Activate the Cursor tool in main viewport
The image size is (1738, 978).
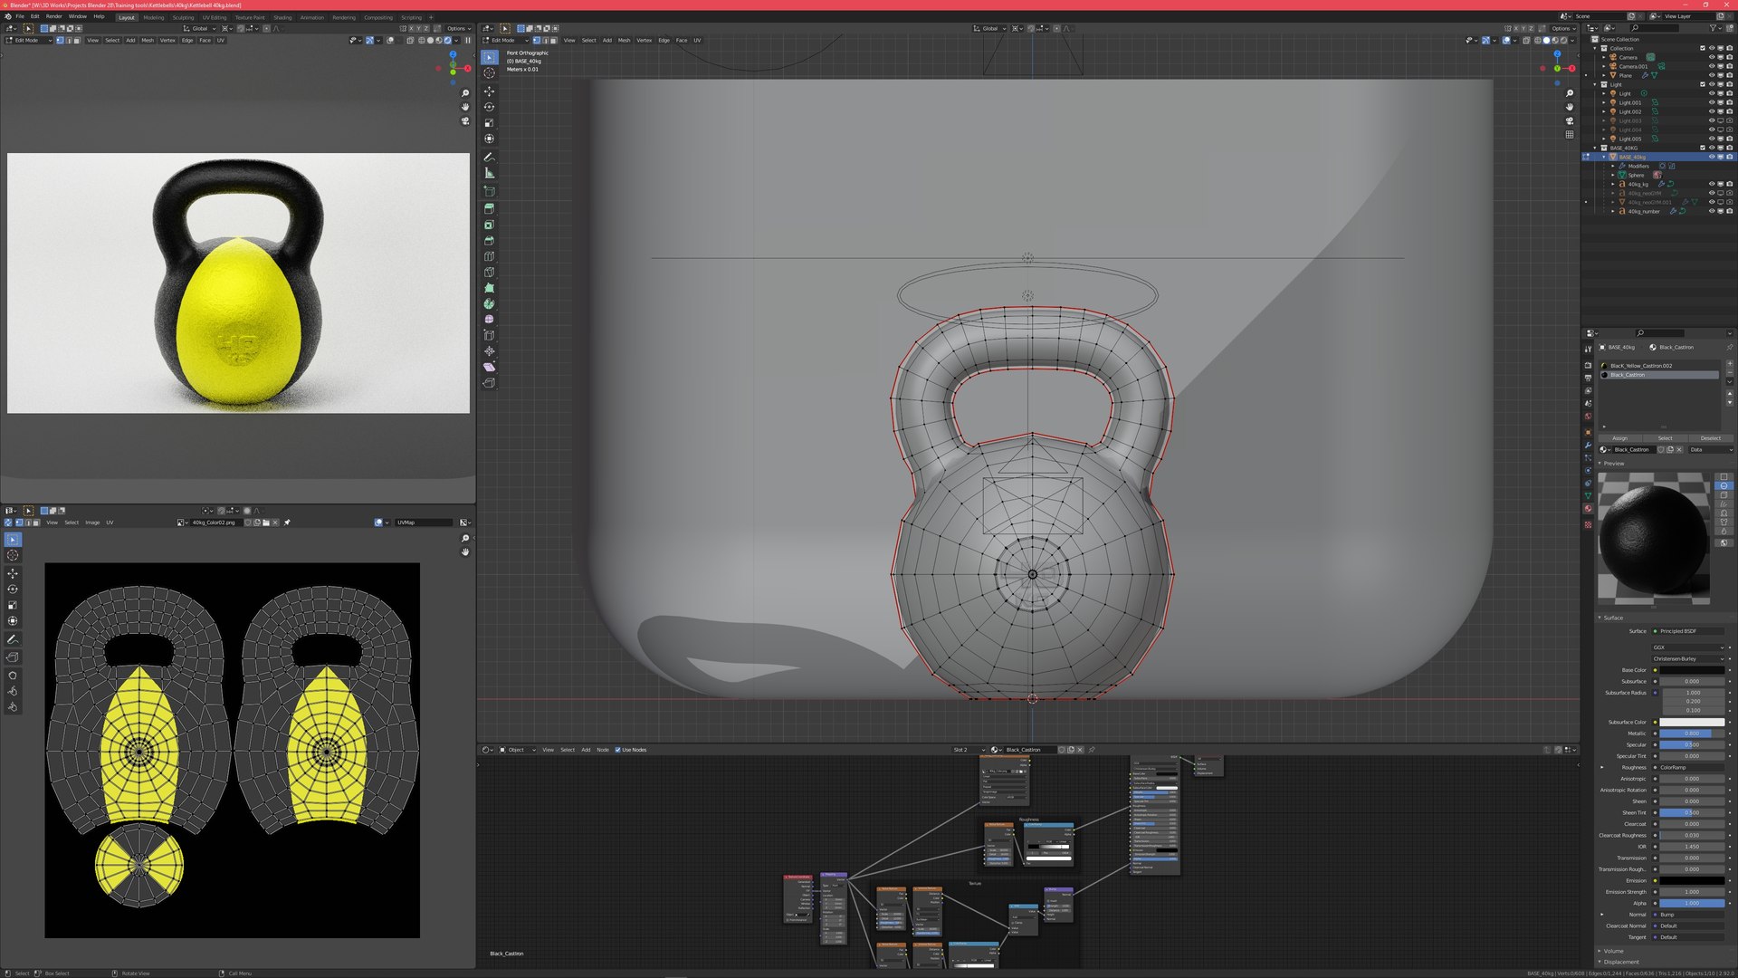489,73
